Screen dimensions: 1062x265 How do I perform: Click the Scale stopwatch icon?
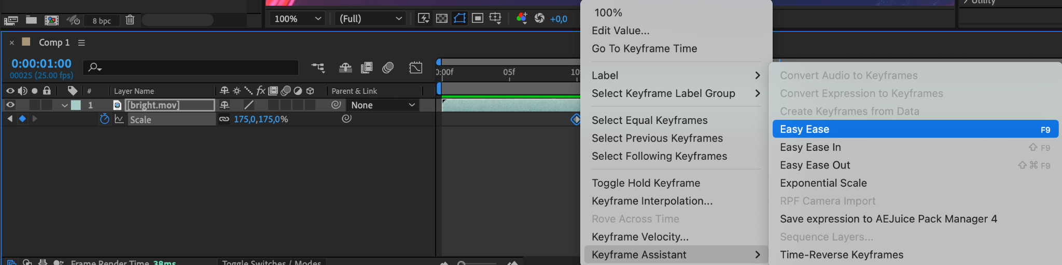tap(104, 119)
